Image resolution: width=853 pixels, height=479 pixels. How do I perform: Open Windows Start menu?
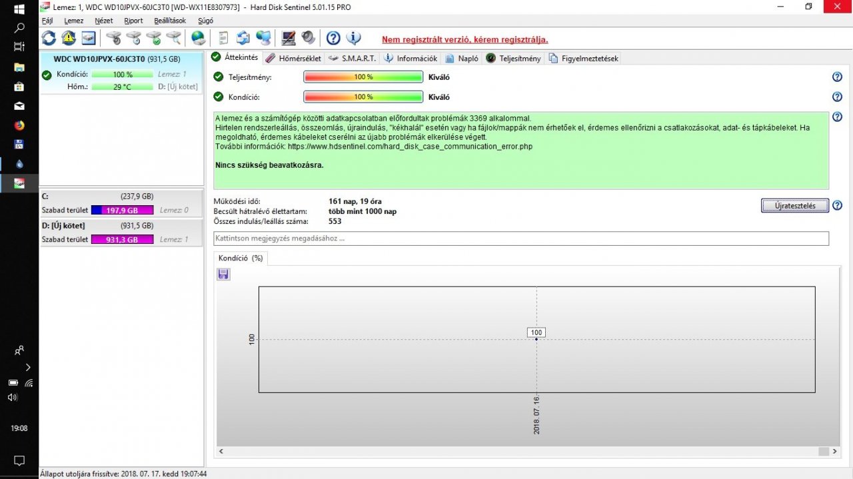19,9
